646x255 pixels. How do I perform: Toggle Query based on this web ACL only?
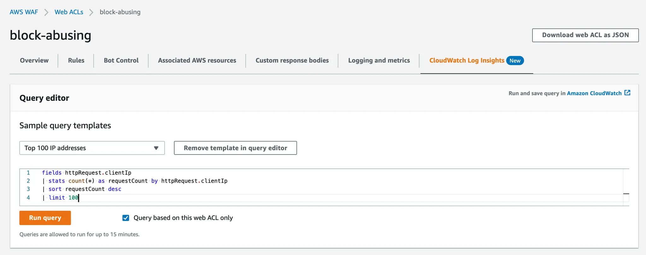(126, 218)
